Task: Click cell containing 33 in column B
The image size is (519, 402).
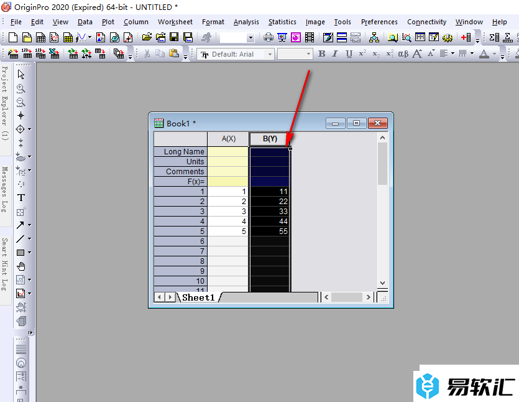Action: coord(270,212)
